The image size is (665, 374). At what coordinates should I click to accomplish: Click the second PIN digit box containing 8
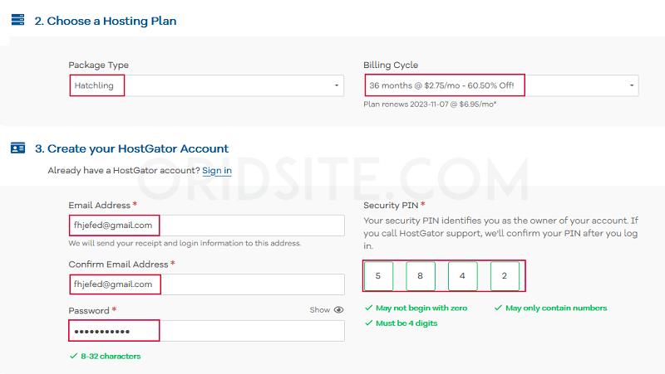click(x=421, y=276)
